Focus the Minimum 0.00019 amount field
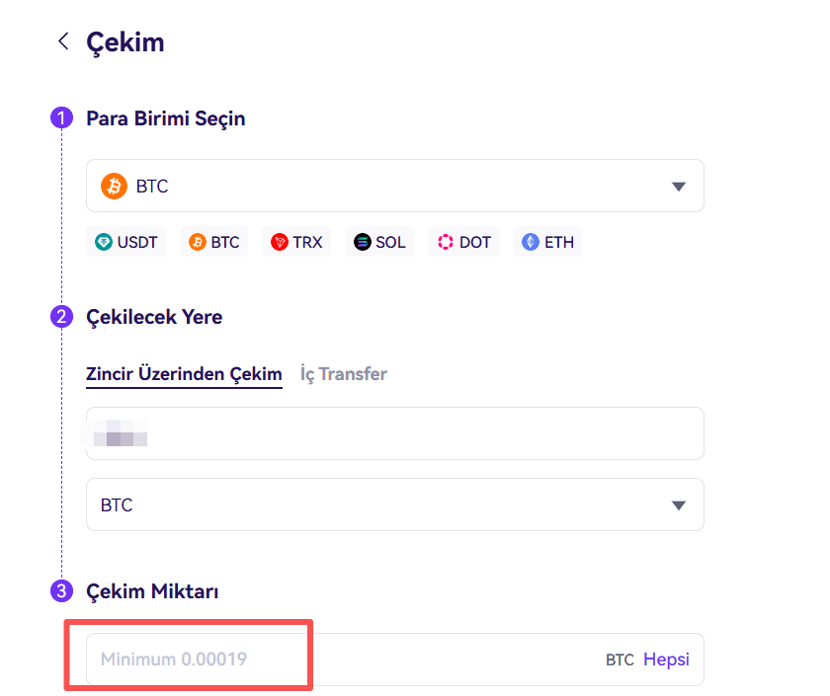This screenshot has height=696, width=830. [344, 659]
